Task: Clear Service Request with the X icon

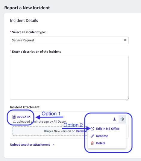Action: pyautogui.click(x=125, y=40)
